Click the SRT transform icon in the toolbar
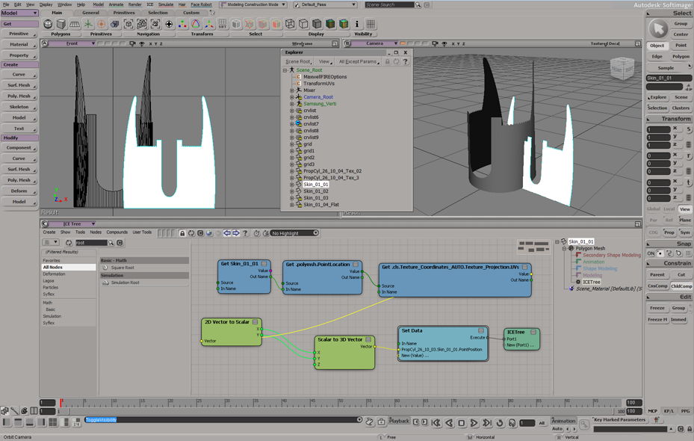Screen dimensions: 694x441 pos(222,24)
